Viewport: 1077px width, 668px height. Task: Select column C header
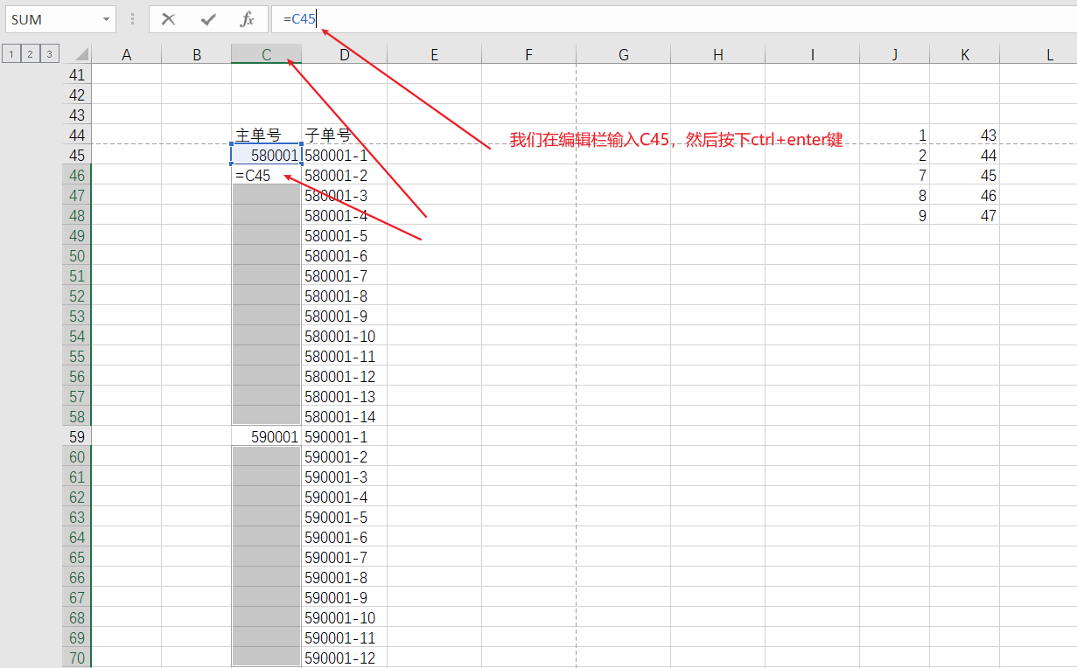click(267, 54)
